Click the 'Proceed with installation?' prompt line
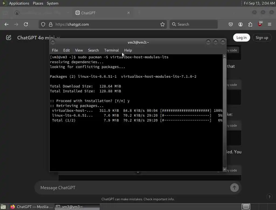 point(90,101)
